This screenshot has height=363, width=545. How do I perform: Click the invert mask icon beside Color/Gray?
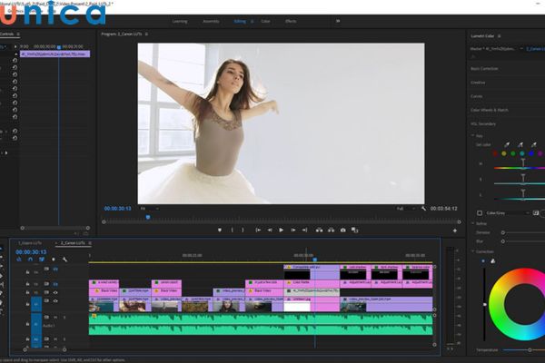[x=536, y=213]
